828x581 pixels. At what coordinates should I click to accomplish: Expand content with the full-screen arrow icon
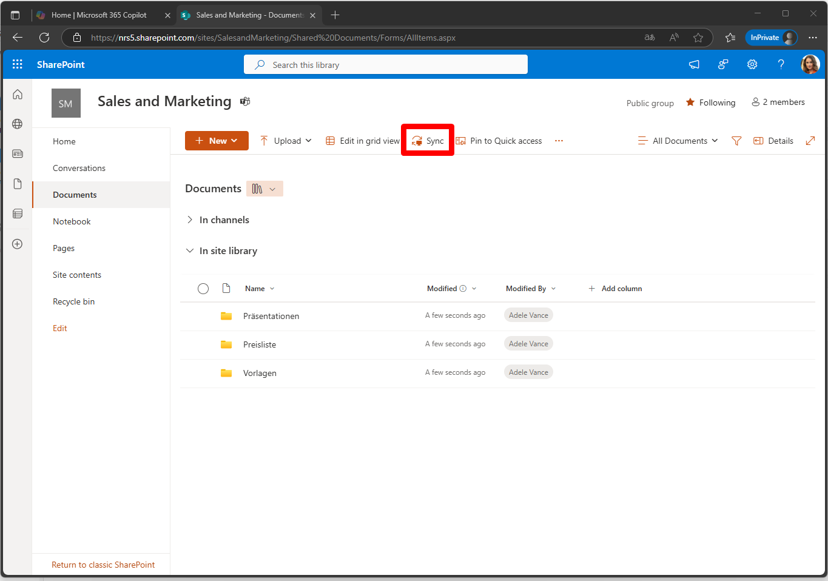tap(810, 141)
